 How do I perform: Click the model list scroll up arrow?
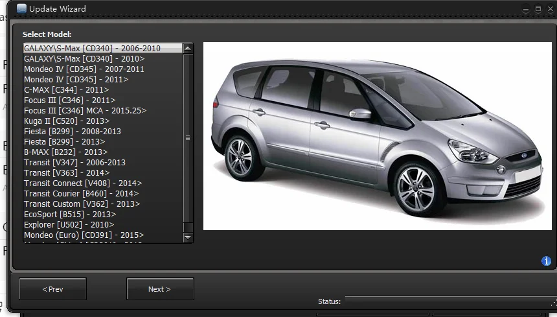[x=188, y=49]
